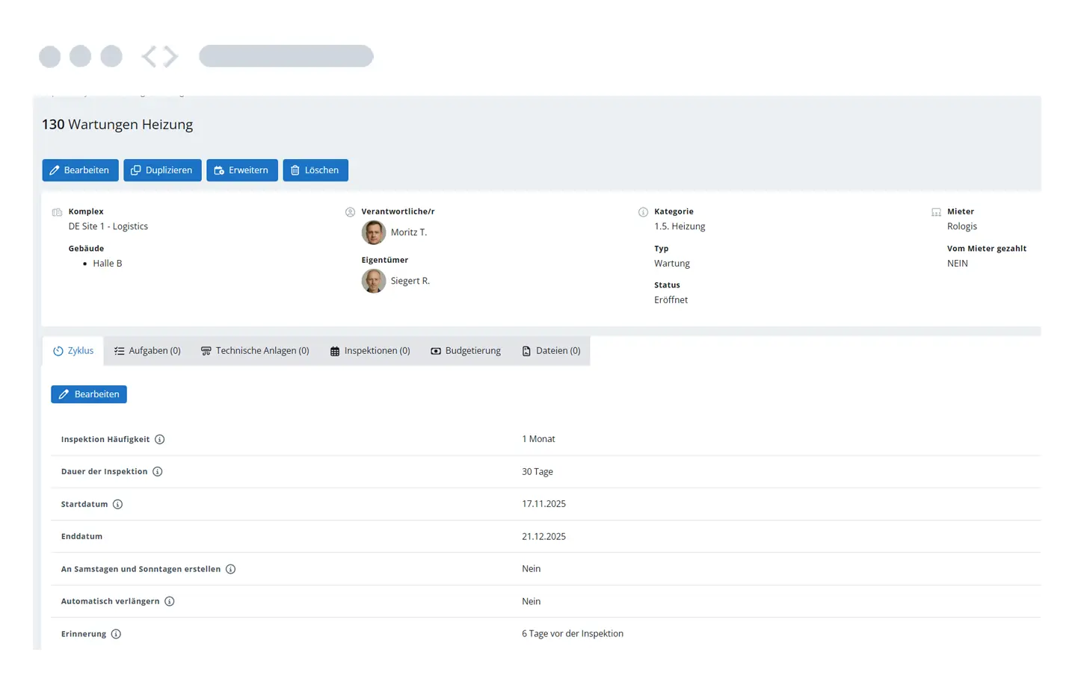Open the Inspektionen (0) tab
Image resolution: width=1075 pixels, height=699 pixels.
[370, 351]
